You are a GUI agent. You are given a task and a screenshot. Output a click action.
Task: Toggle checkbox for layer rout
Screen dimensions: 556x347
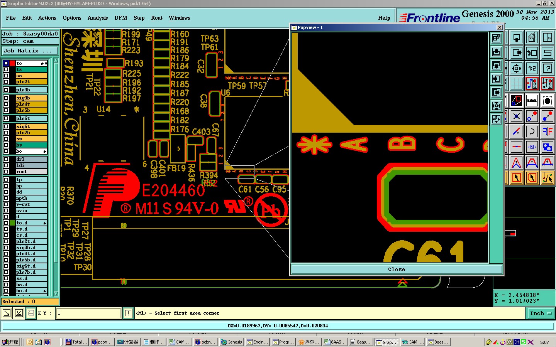pyautogui.click(x=6, y=172)
